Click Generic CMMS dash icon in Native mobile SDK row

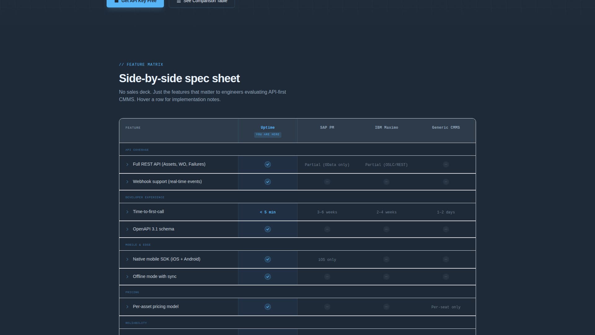tap(446, 259)
